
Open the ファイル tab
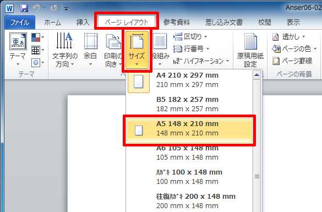point(20,22)
